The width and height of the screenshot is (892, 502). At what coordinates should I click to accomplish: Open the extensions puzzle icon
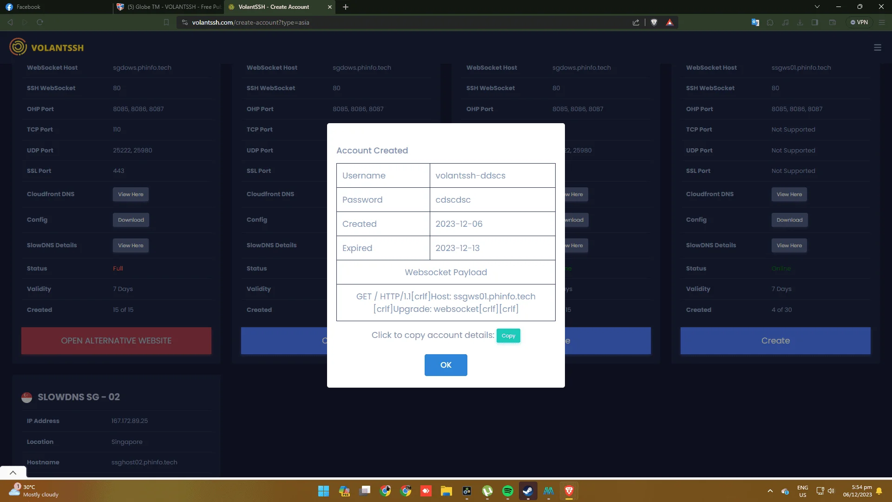point(770,22)
